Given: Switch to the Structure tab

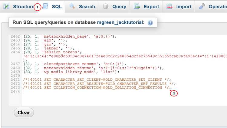Looking at the screenshot, I should (24, 6).
